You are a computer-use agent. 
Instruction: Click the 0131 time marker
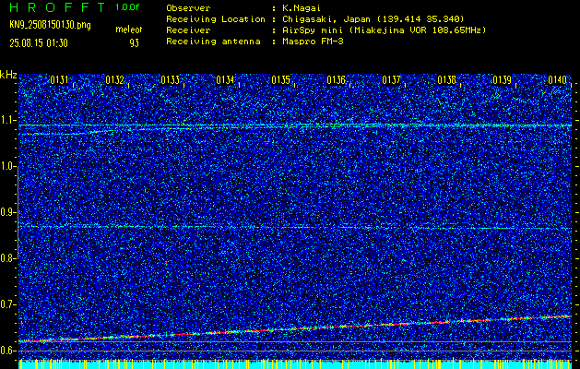[x=59, y=80]
